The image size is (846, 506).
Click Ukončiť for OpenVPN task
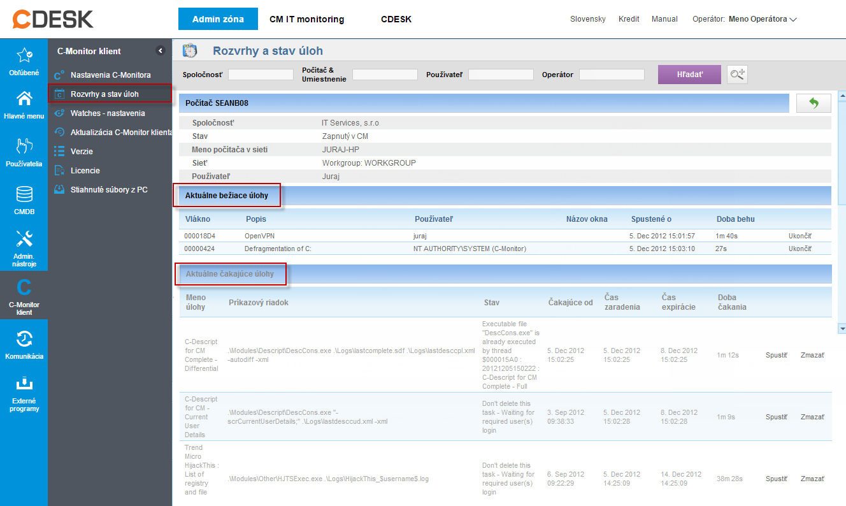(x=800, y=236)
